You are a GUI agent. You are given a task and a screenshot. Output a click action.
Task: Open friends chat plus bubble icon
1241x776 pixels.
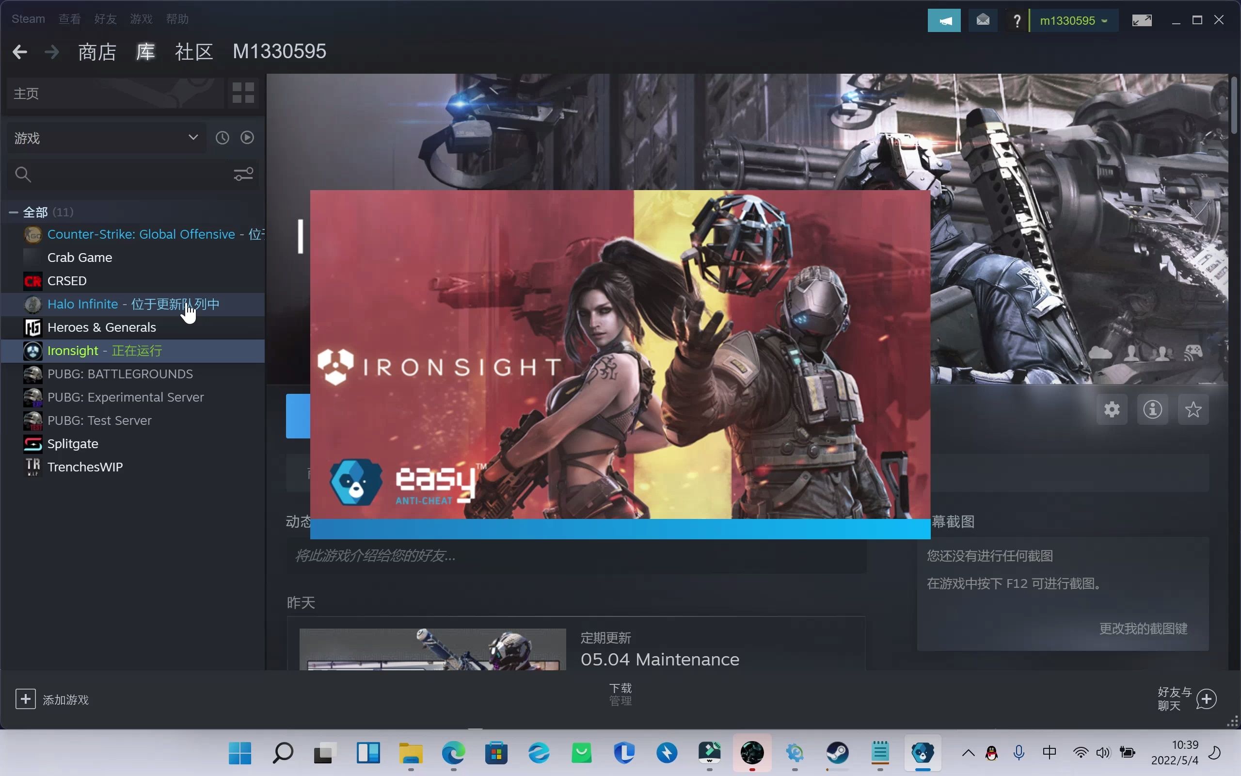click(1206, 699)
